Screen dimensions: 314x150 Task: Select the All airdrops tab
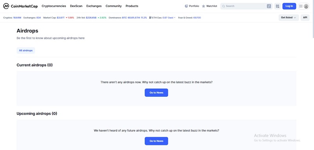26,51
